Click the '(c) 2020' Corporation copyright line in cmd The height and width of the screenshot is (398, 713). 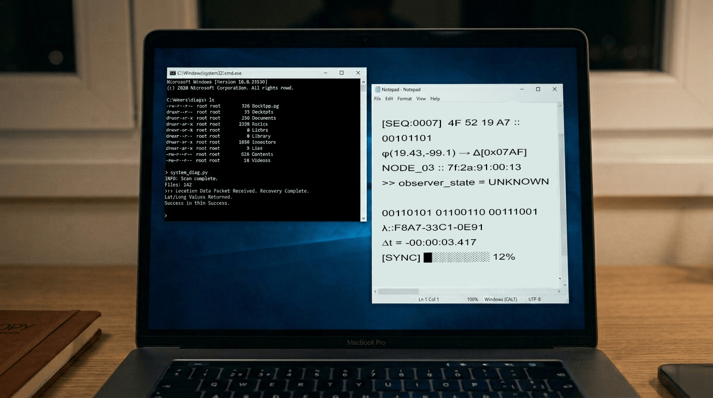point(230,88)
